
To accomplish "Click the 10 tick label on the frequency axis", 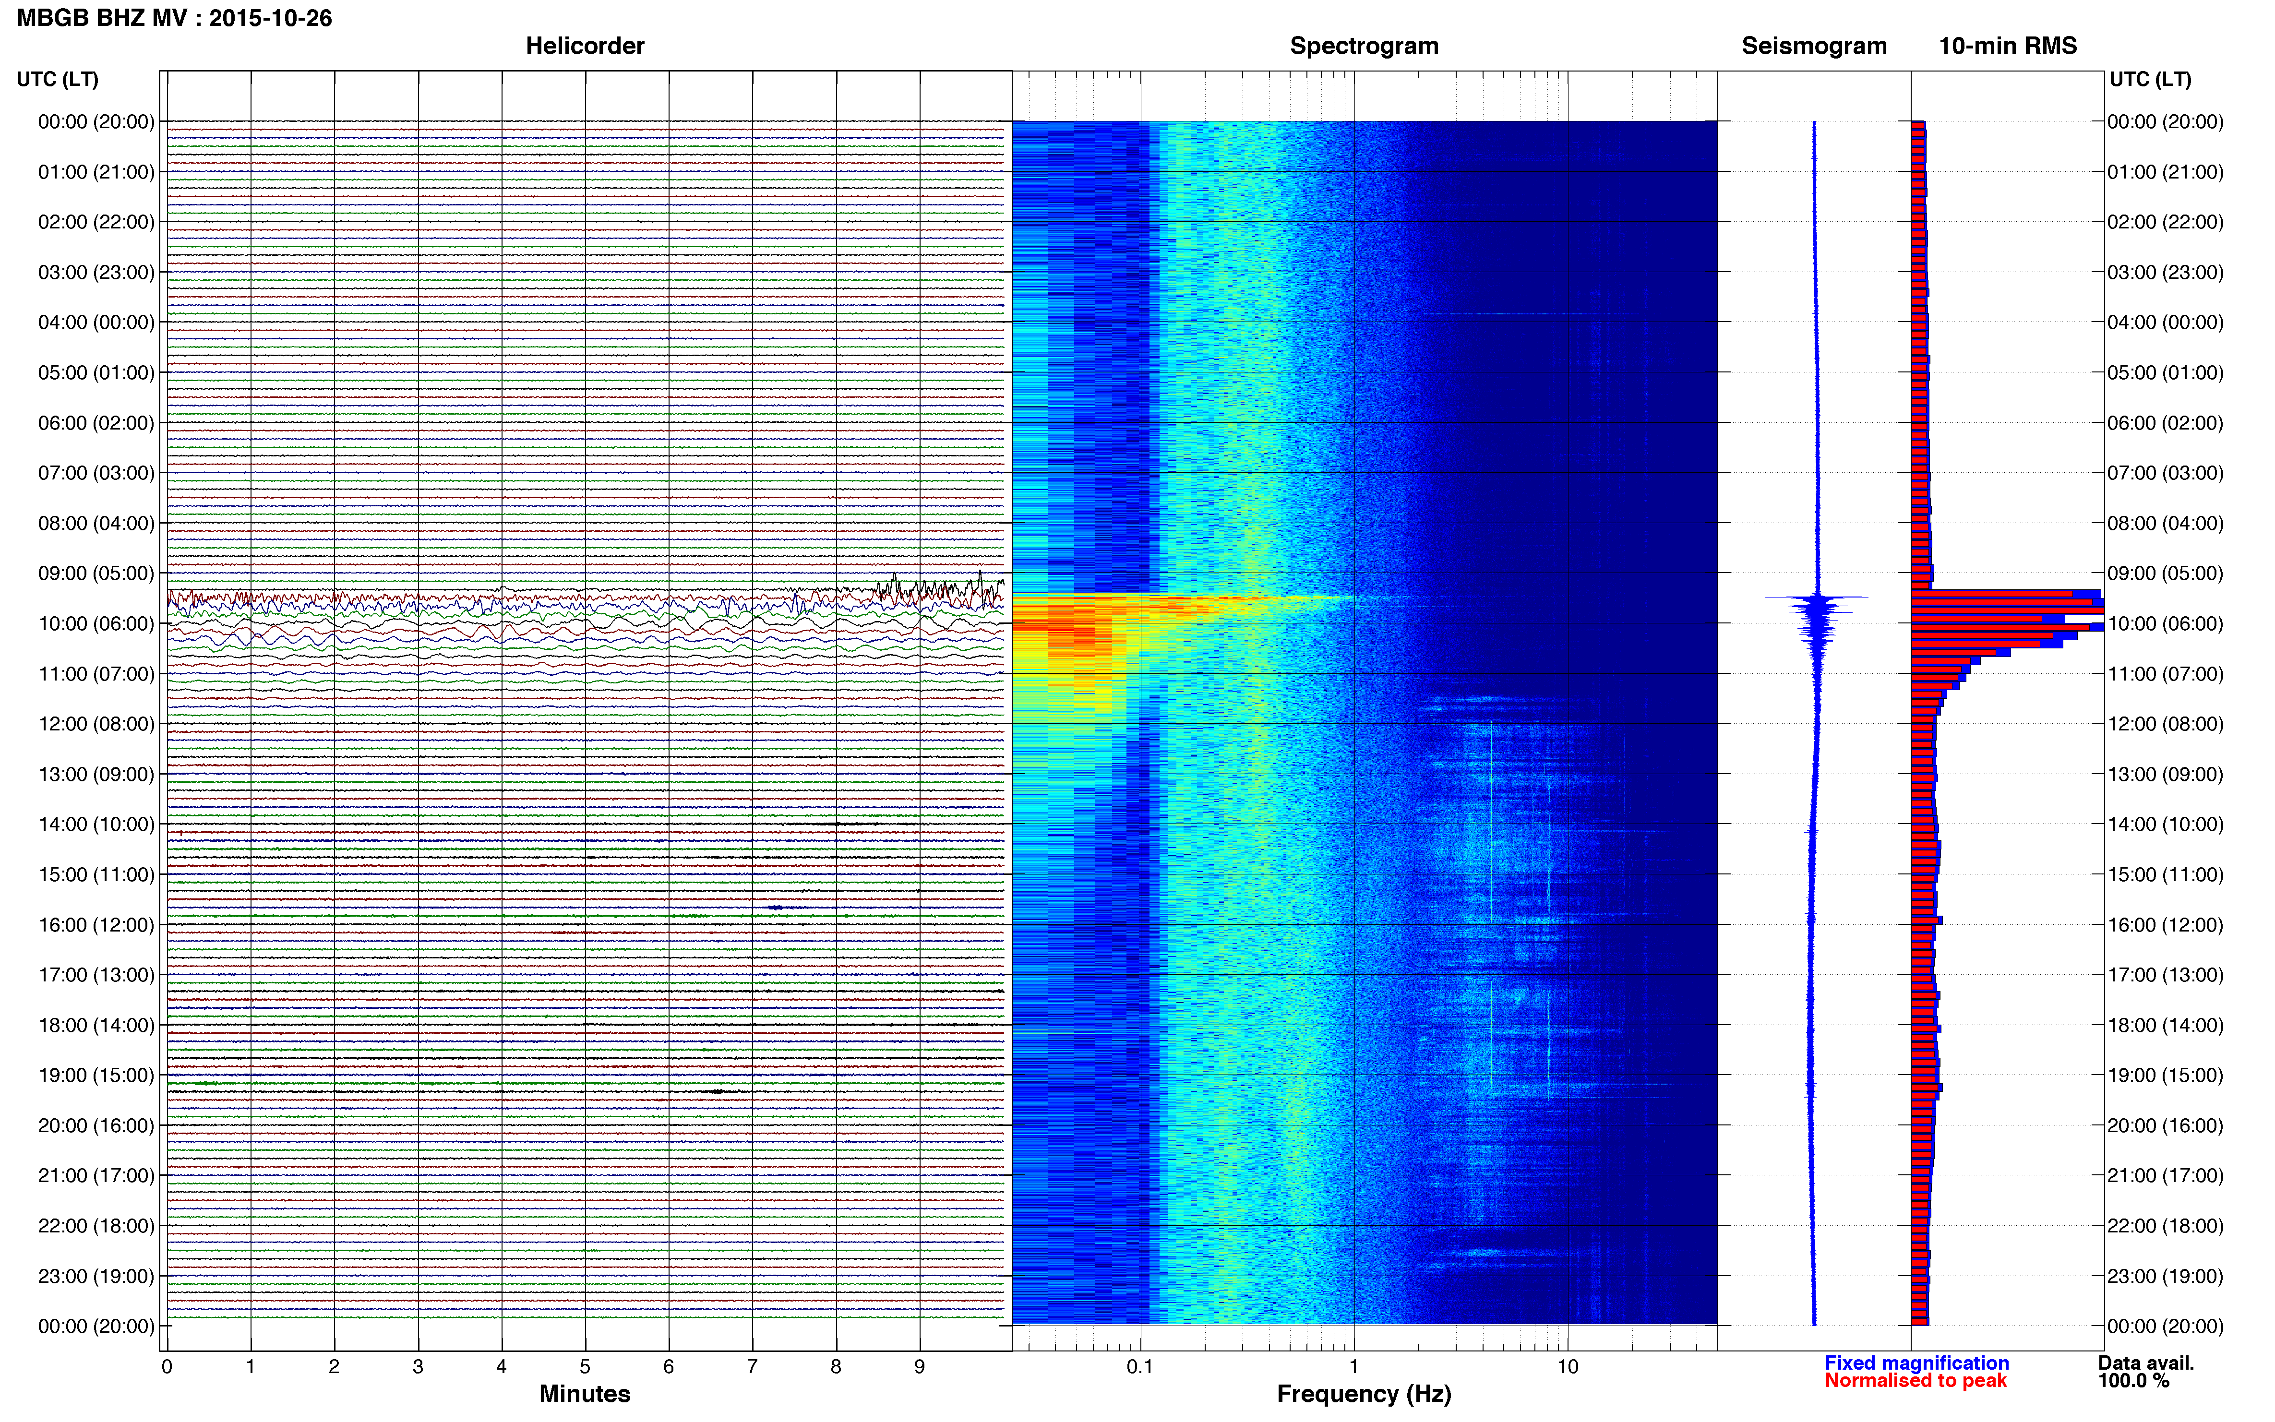I will pos(1568,1366).
